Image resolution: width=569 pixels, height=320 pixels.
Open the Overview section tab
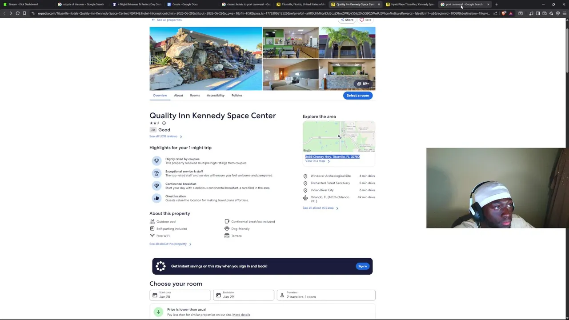click(160, 96)
